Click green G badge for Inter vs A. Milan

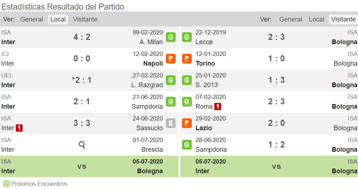click(x=171, y=37)
